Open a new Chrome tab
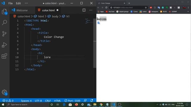The height and width of the screenshot is (107, 191). [129, 3]
